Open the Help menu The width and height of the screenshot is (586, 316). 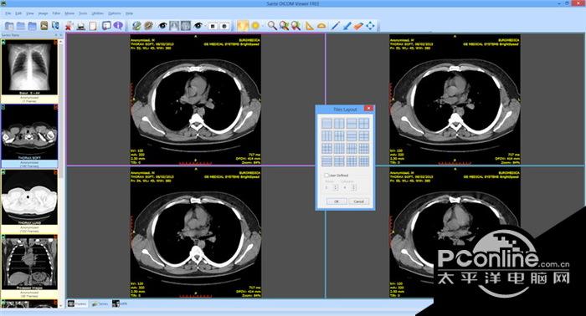click(x=129, y=13)
